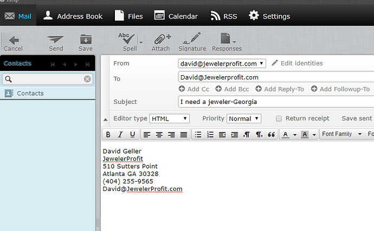Open the Font Family dropdown
Image resolution: width=374 pixels, height=231 pixels.
[x=342, y=134]
